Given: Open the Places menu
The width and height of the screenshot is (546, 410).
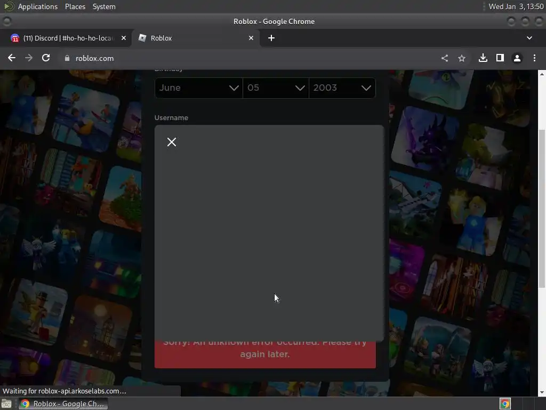Looking at the screenshot, I should click(x=75, y=6).
